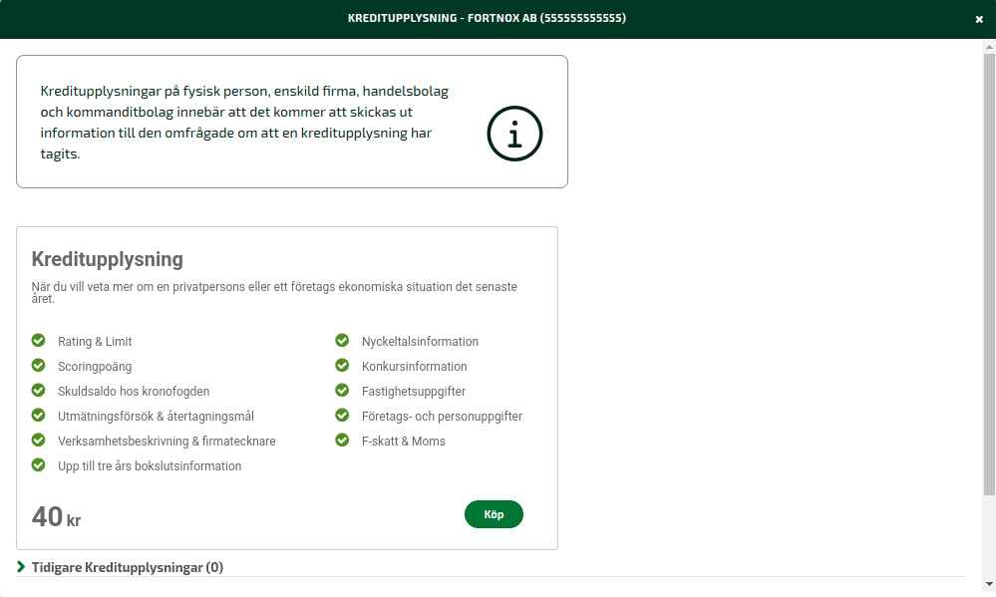Screen dimensions: 996x597
Task: Click the info paragraph about fysisk person
Action: 244,122
